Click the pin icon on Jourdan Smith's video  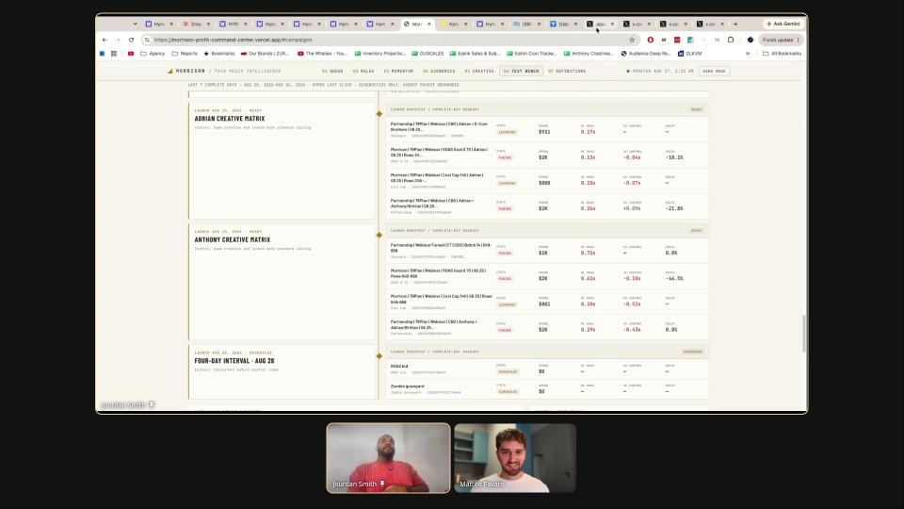(x=382, y=484)
